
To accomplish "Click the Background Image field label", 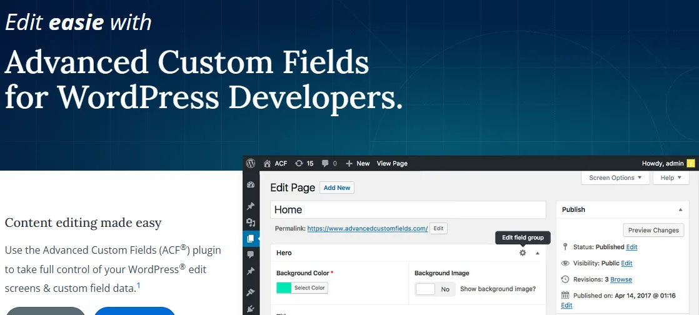I will (442, 273).
